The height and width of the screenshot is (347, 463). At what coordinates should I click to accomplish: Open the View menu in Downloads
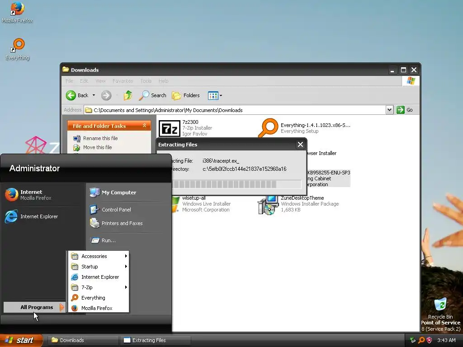click(x=100, y=81)
